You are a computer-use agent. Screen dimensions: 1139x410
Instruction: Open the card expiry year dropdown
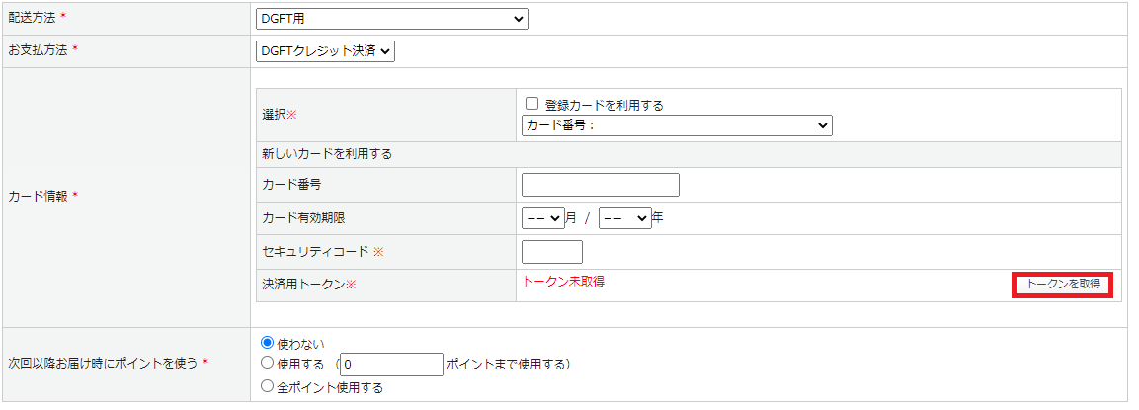(x=624, y=218)
